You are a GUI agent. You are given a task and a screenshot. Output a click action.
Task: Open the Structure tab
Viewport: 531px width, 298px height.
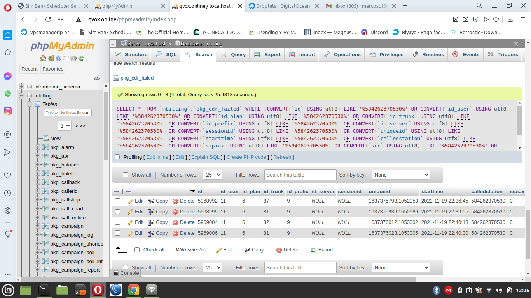click(130, 55)
